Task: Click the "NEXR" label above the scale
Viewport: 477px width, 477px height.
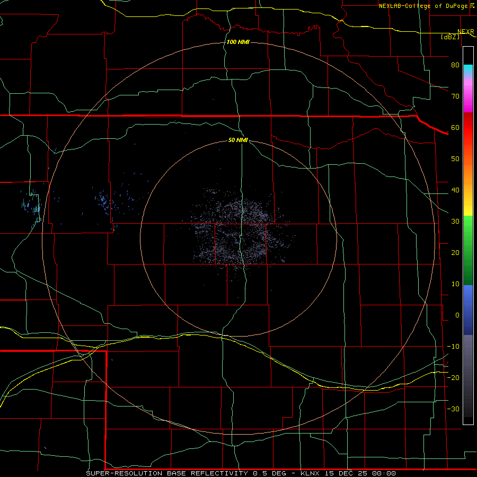Action: coord(466,32)
